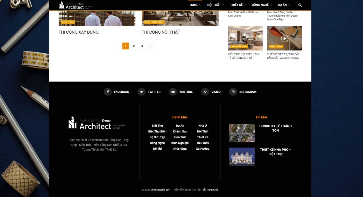This screenshot has height=197, width=363.
Task: Expand the HOME menu dropdown
Action: pos(195,5)
